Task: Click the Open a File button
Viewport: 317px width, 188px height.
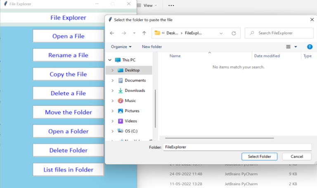Action: [x=69, y=36]
